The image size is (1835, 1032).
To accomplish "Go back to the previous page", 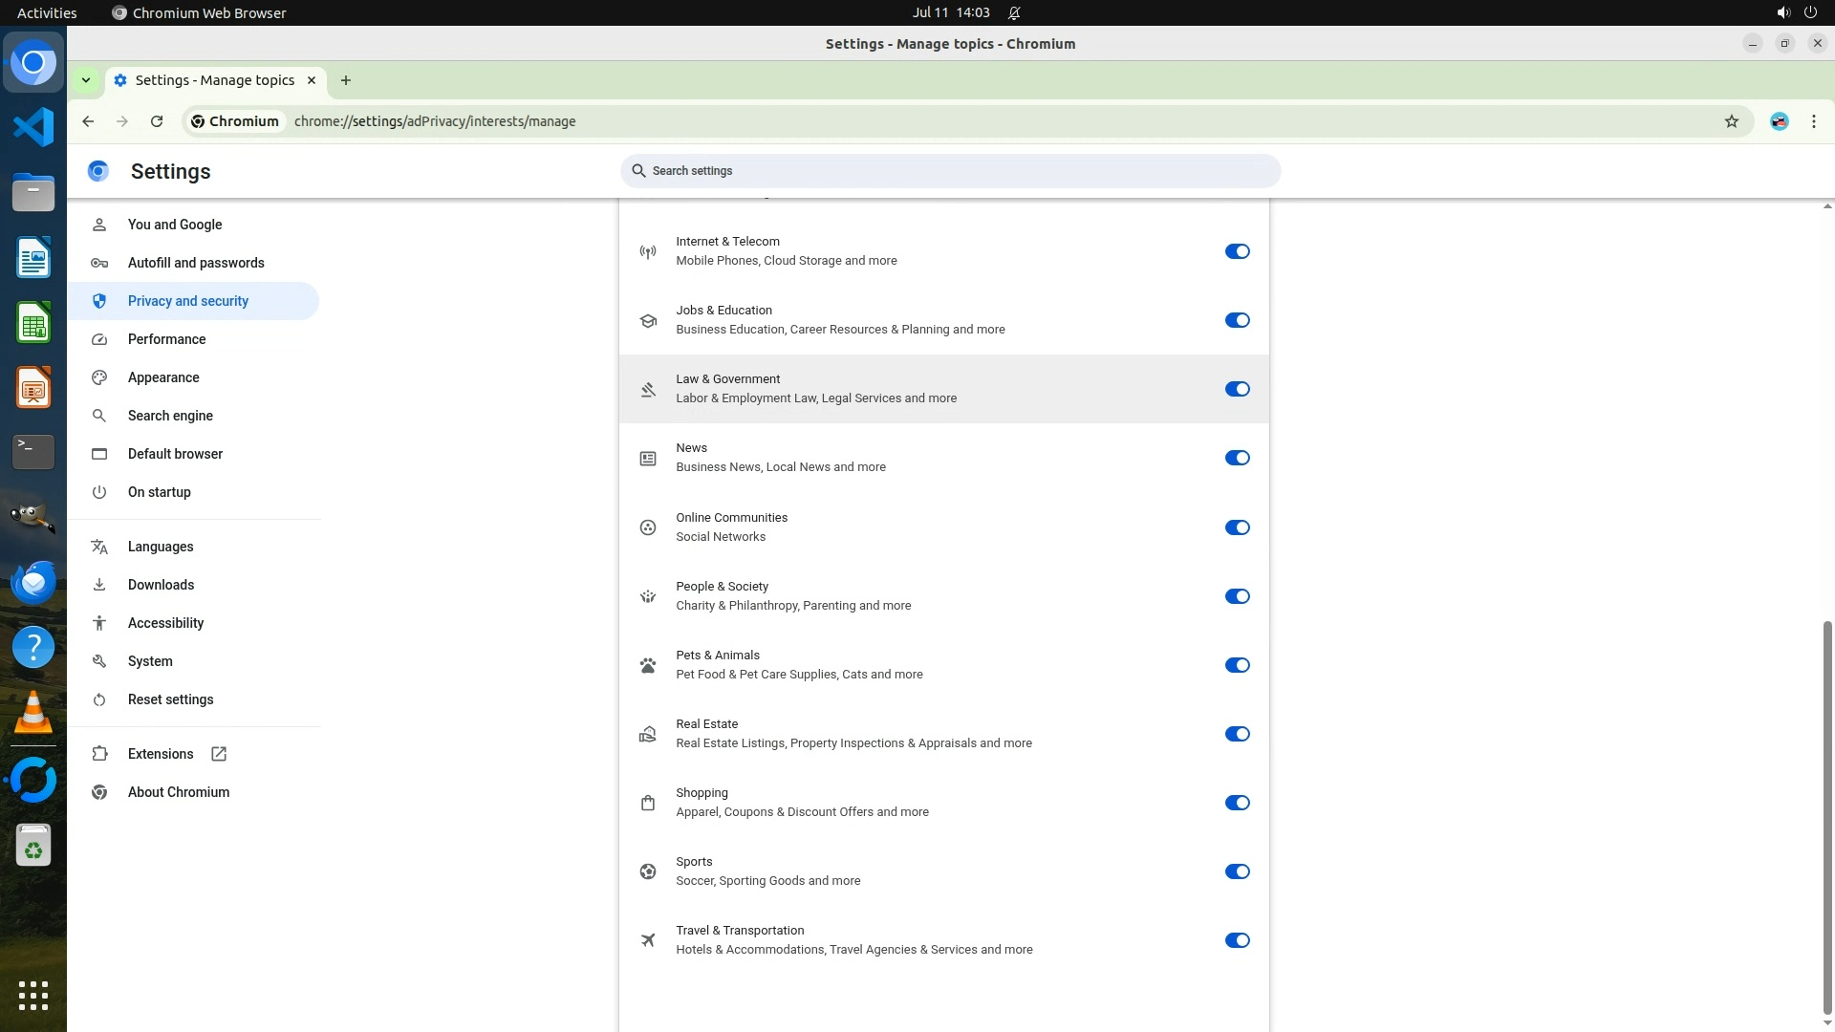I will (x=88, y=121).
